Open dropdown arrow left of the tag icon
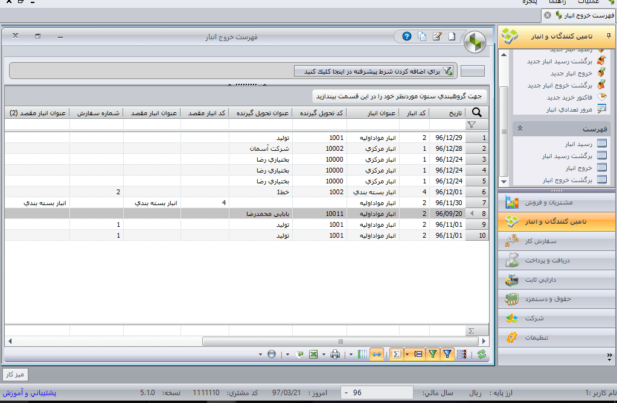Viewport: 617px width, 403px height. (x=287, y=354)
